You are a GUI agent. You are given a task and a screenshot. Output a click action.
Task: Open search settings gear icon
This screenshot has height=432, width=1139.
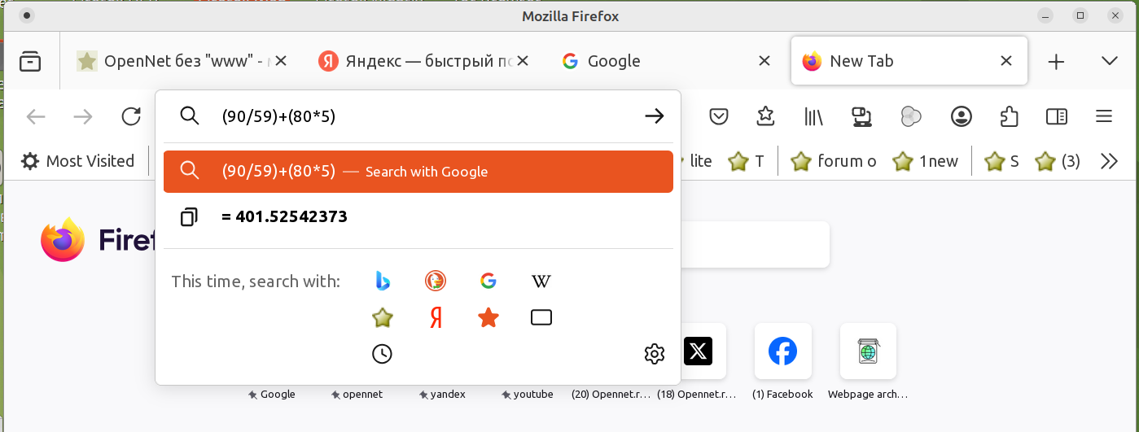(655, 353)
